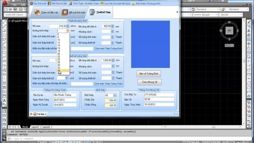Click the text style icon before Standard
This screenshot has height=143, width=254.
[x=193, y=10]
